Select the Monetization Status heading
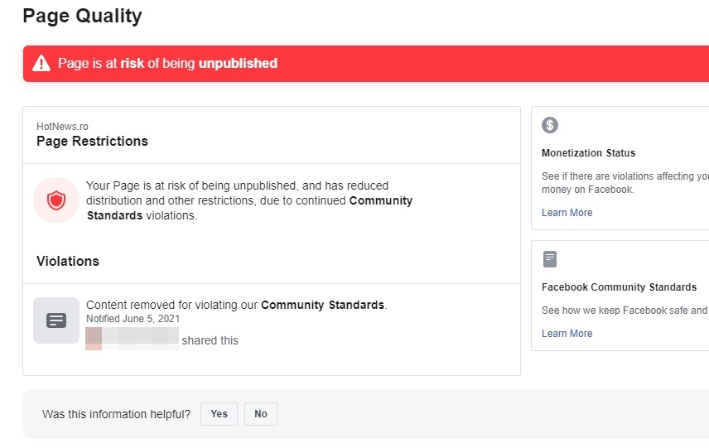Screen dimensions: 709x448 (588, 153)
